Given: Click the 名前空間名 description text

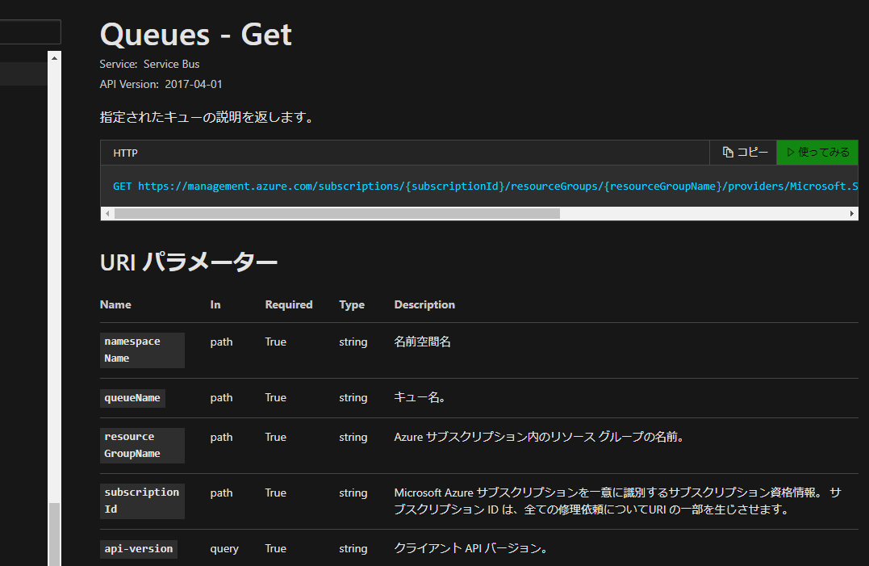Looking at the screenshot, I should point(422,342).
